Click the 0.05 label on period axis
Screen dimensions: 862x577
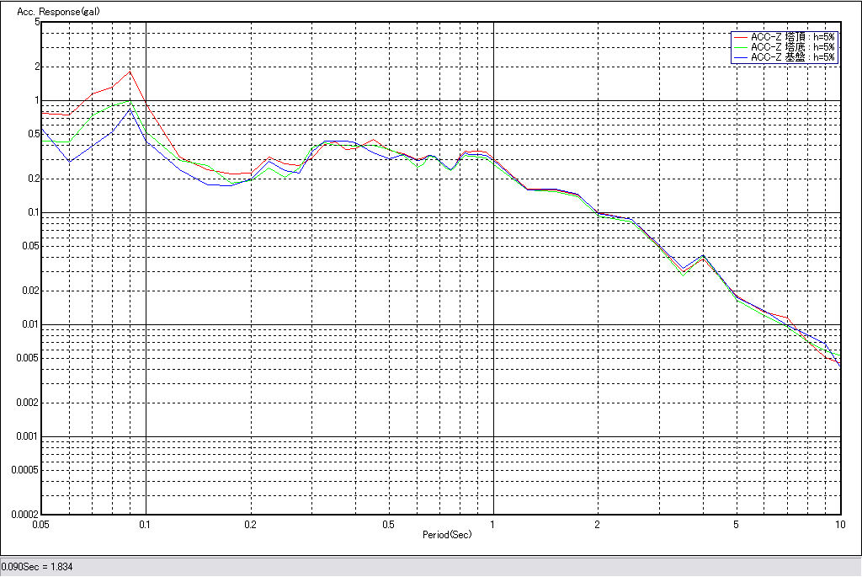pyautogui.click(x=40, y=524)
